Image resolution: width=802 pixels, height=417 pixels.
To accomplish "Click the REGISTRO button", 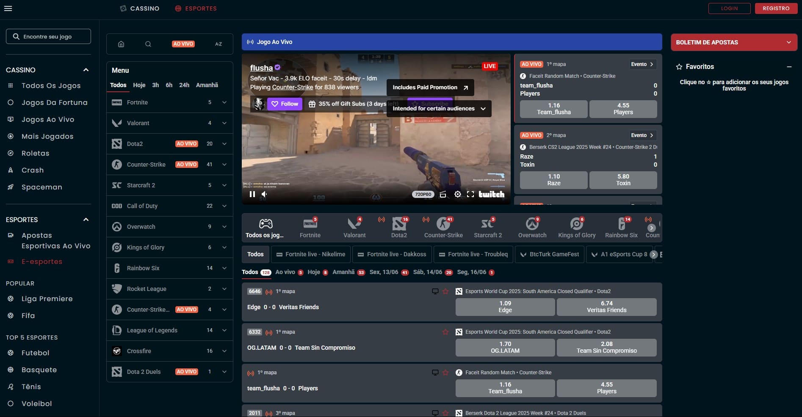I will coord(776,8).
